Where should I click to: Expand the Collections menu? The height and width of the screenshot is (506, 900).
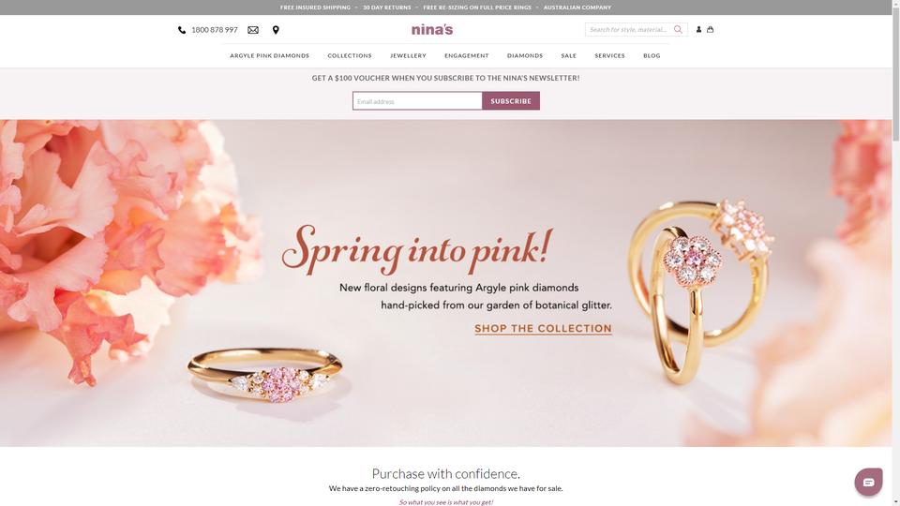[x=350, y=55]
